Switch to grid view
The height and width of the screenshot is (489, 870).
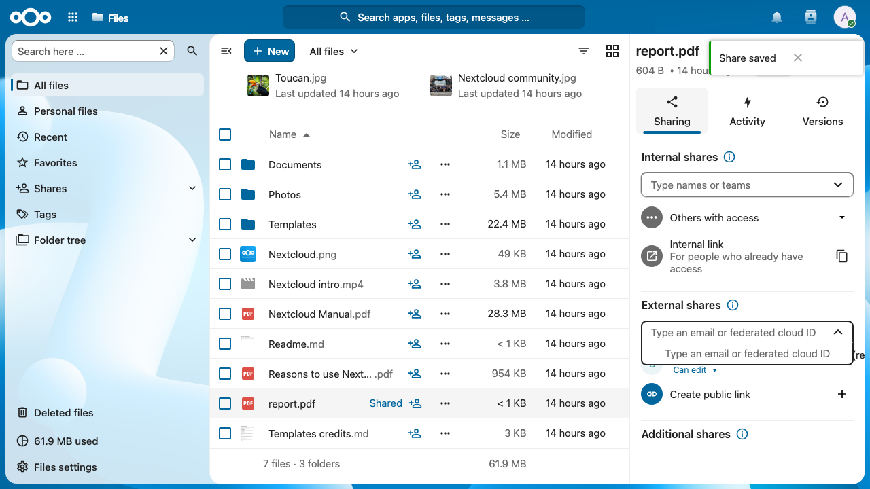(x=612, y=51)
